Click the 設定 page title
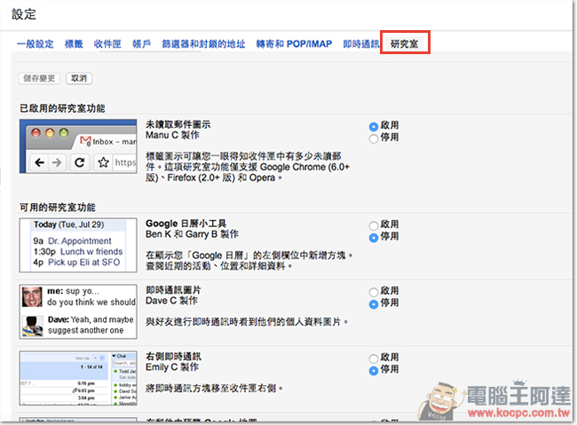Viewport: 577px width, 425px height. 24,14
